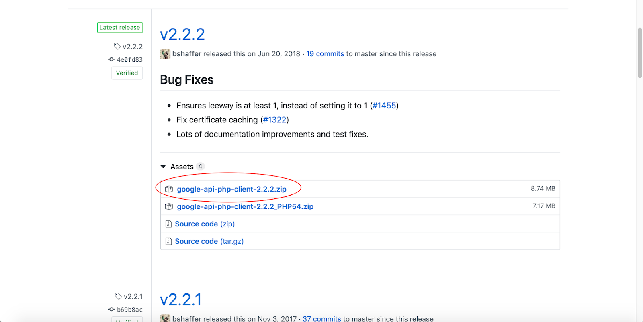Collapse the Assets section triangle
The height and width of the screenshot is (322, 643).
(163, 167)
